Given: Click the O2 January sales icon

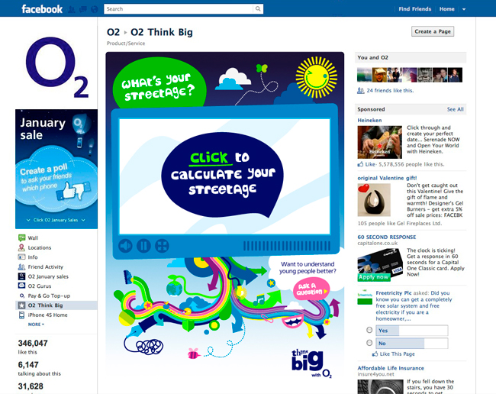Looking at the screenshot, I should [21, 276].
